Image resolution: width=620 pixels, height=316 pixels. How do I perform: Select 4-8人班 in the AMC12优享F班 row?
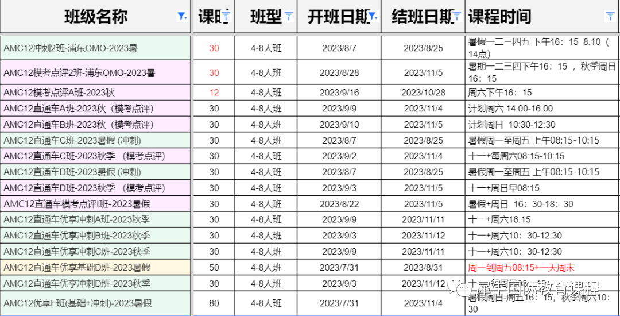266,303
